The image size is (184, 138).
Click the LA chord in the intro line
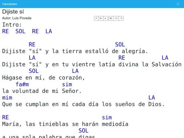tap(49, 31)
